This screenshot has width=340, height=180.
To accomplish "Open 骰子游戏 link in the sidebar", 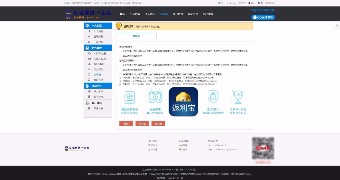I will 99,97.
